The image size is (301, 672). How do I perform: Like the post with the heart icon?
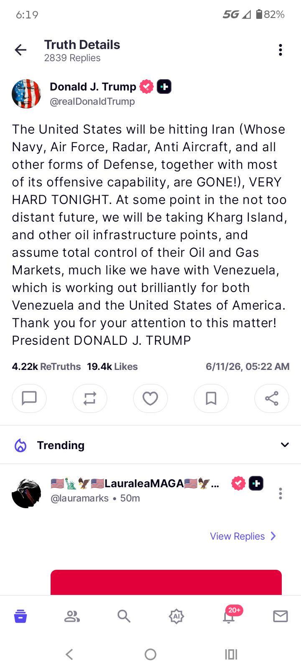coord(150,398)
